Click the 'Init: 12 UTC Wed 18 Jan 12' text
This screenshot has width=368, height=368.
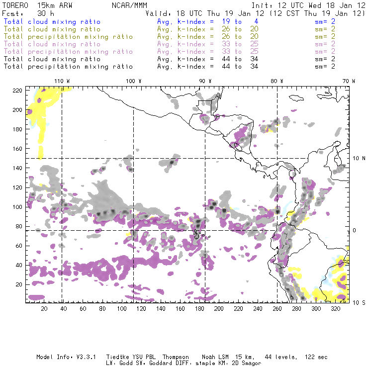(x=308, y=5)
